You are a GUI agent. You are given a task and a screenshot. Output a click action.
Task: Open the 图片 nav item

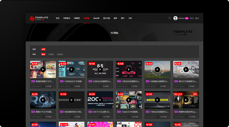[123, 18]
